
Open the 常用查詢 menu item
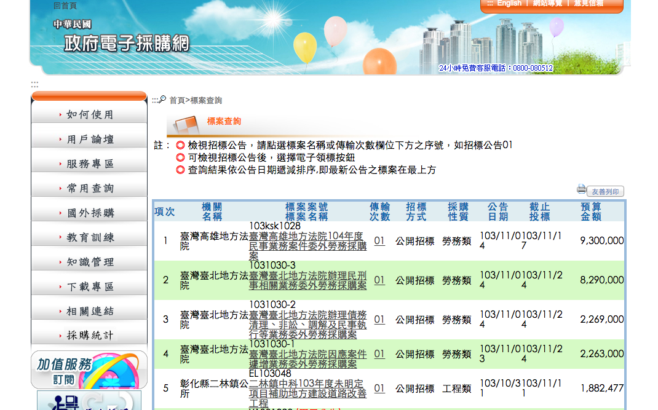(89, 188)
